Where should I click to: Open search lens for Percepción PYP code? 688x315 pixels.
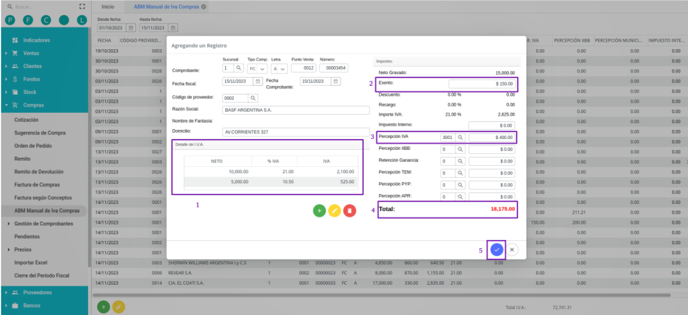460,185
